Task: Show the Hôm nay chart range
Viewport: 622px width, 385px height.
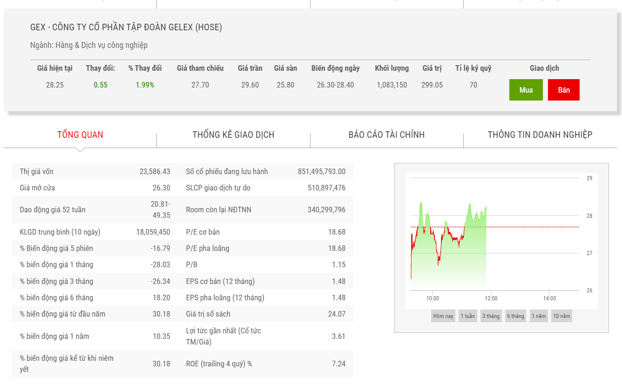Action: pos(443,316)
